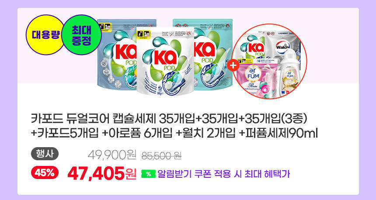Click the gray 행사 event tag
Screen dimensions: 376x200
pos(45,154)
